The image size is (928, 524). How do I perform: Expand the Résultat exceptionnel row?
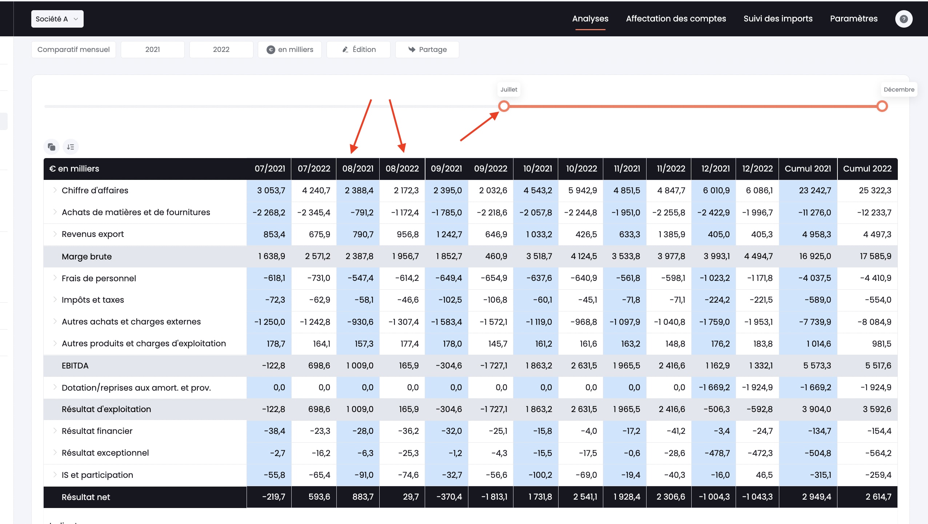[55, 453]
